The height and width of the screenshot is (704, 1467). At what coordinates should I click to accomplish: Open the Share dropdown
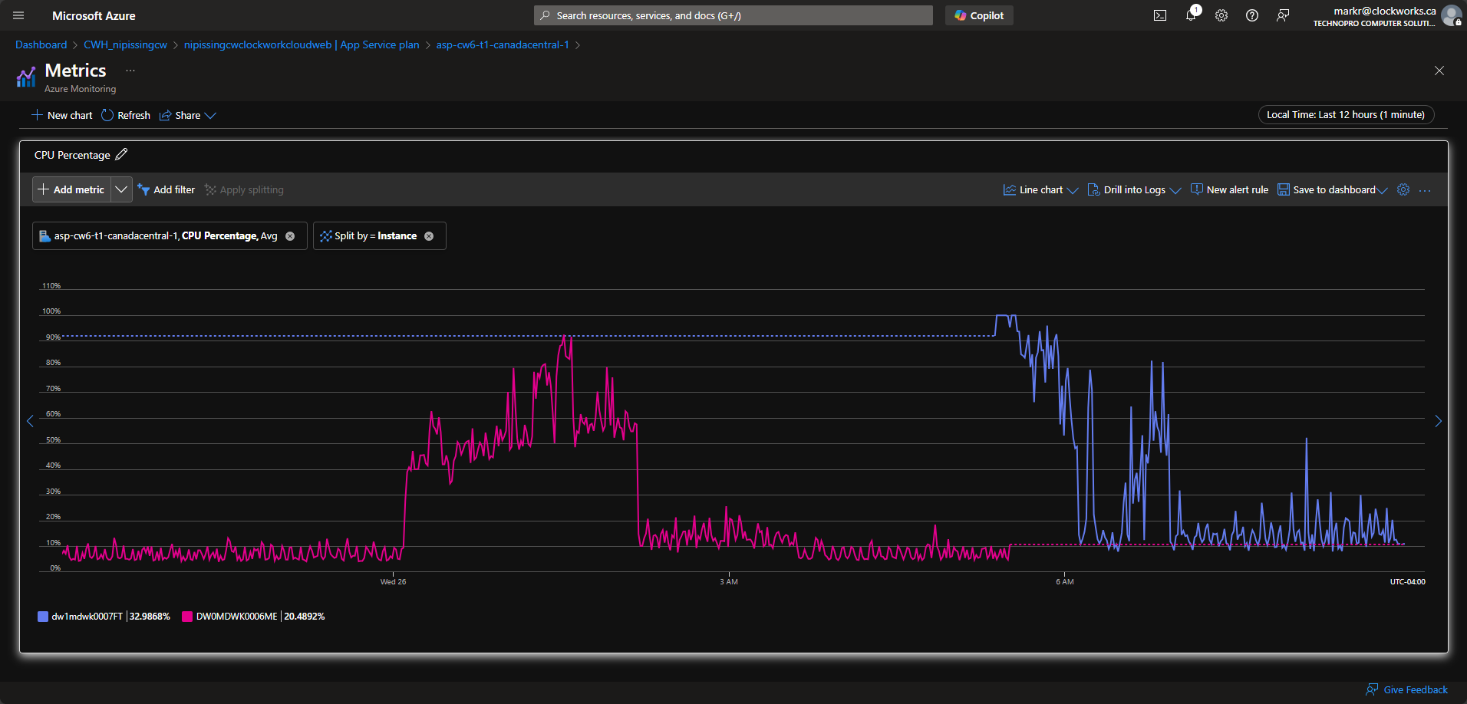pos(188,115)
